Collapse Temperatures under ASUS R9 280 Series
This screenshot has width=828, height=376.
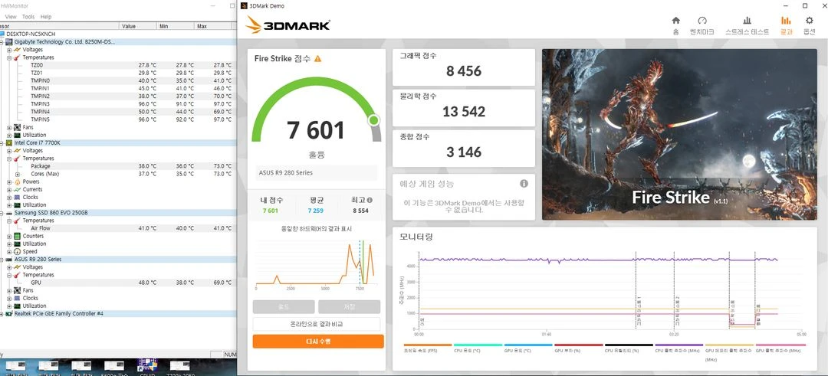point(9,275)
